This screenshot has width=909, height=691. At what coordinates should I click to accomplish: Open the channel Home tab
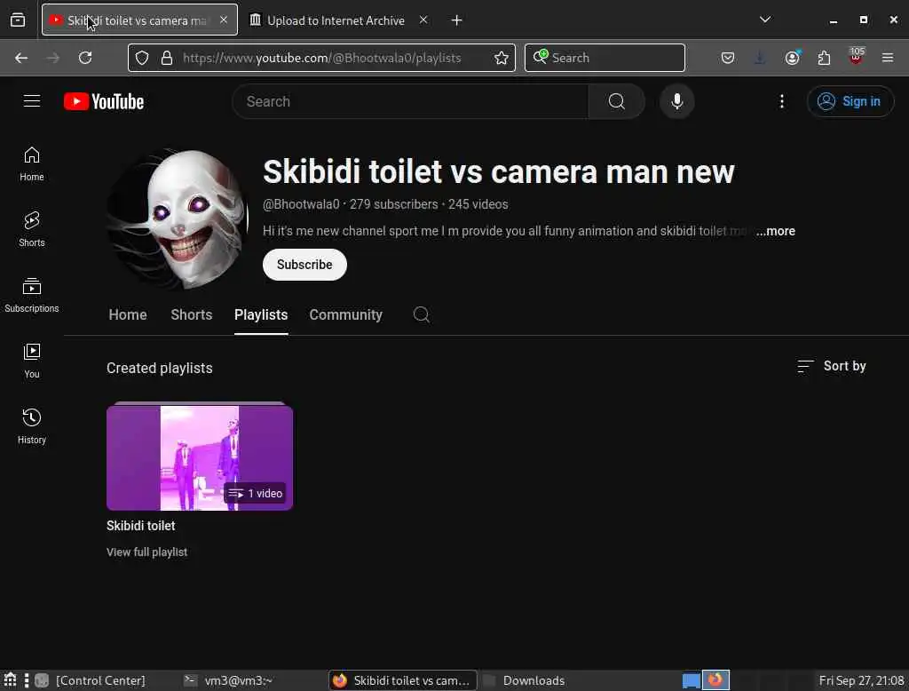click(x=128, y=314)
